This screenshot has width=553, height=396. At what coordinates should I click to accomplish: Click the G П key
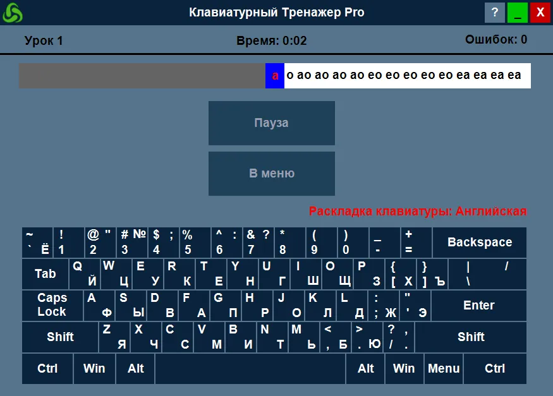click(226, 305)
